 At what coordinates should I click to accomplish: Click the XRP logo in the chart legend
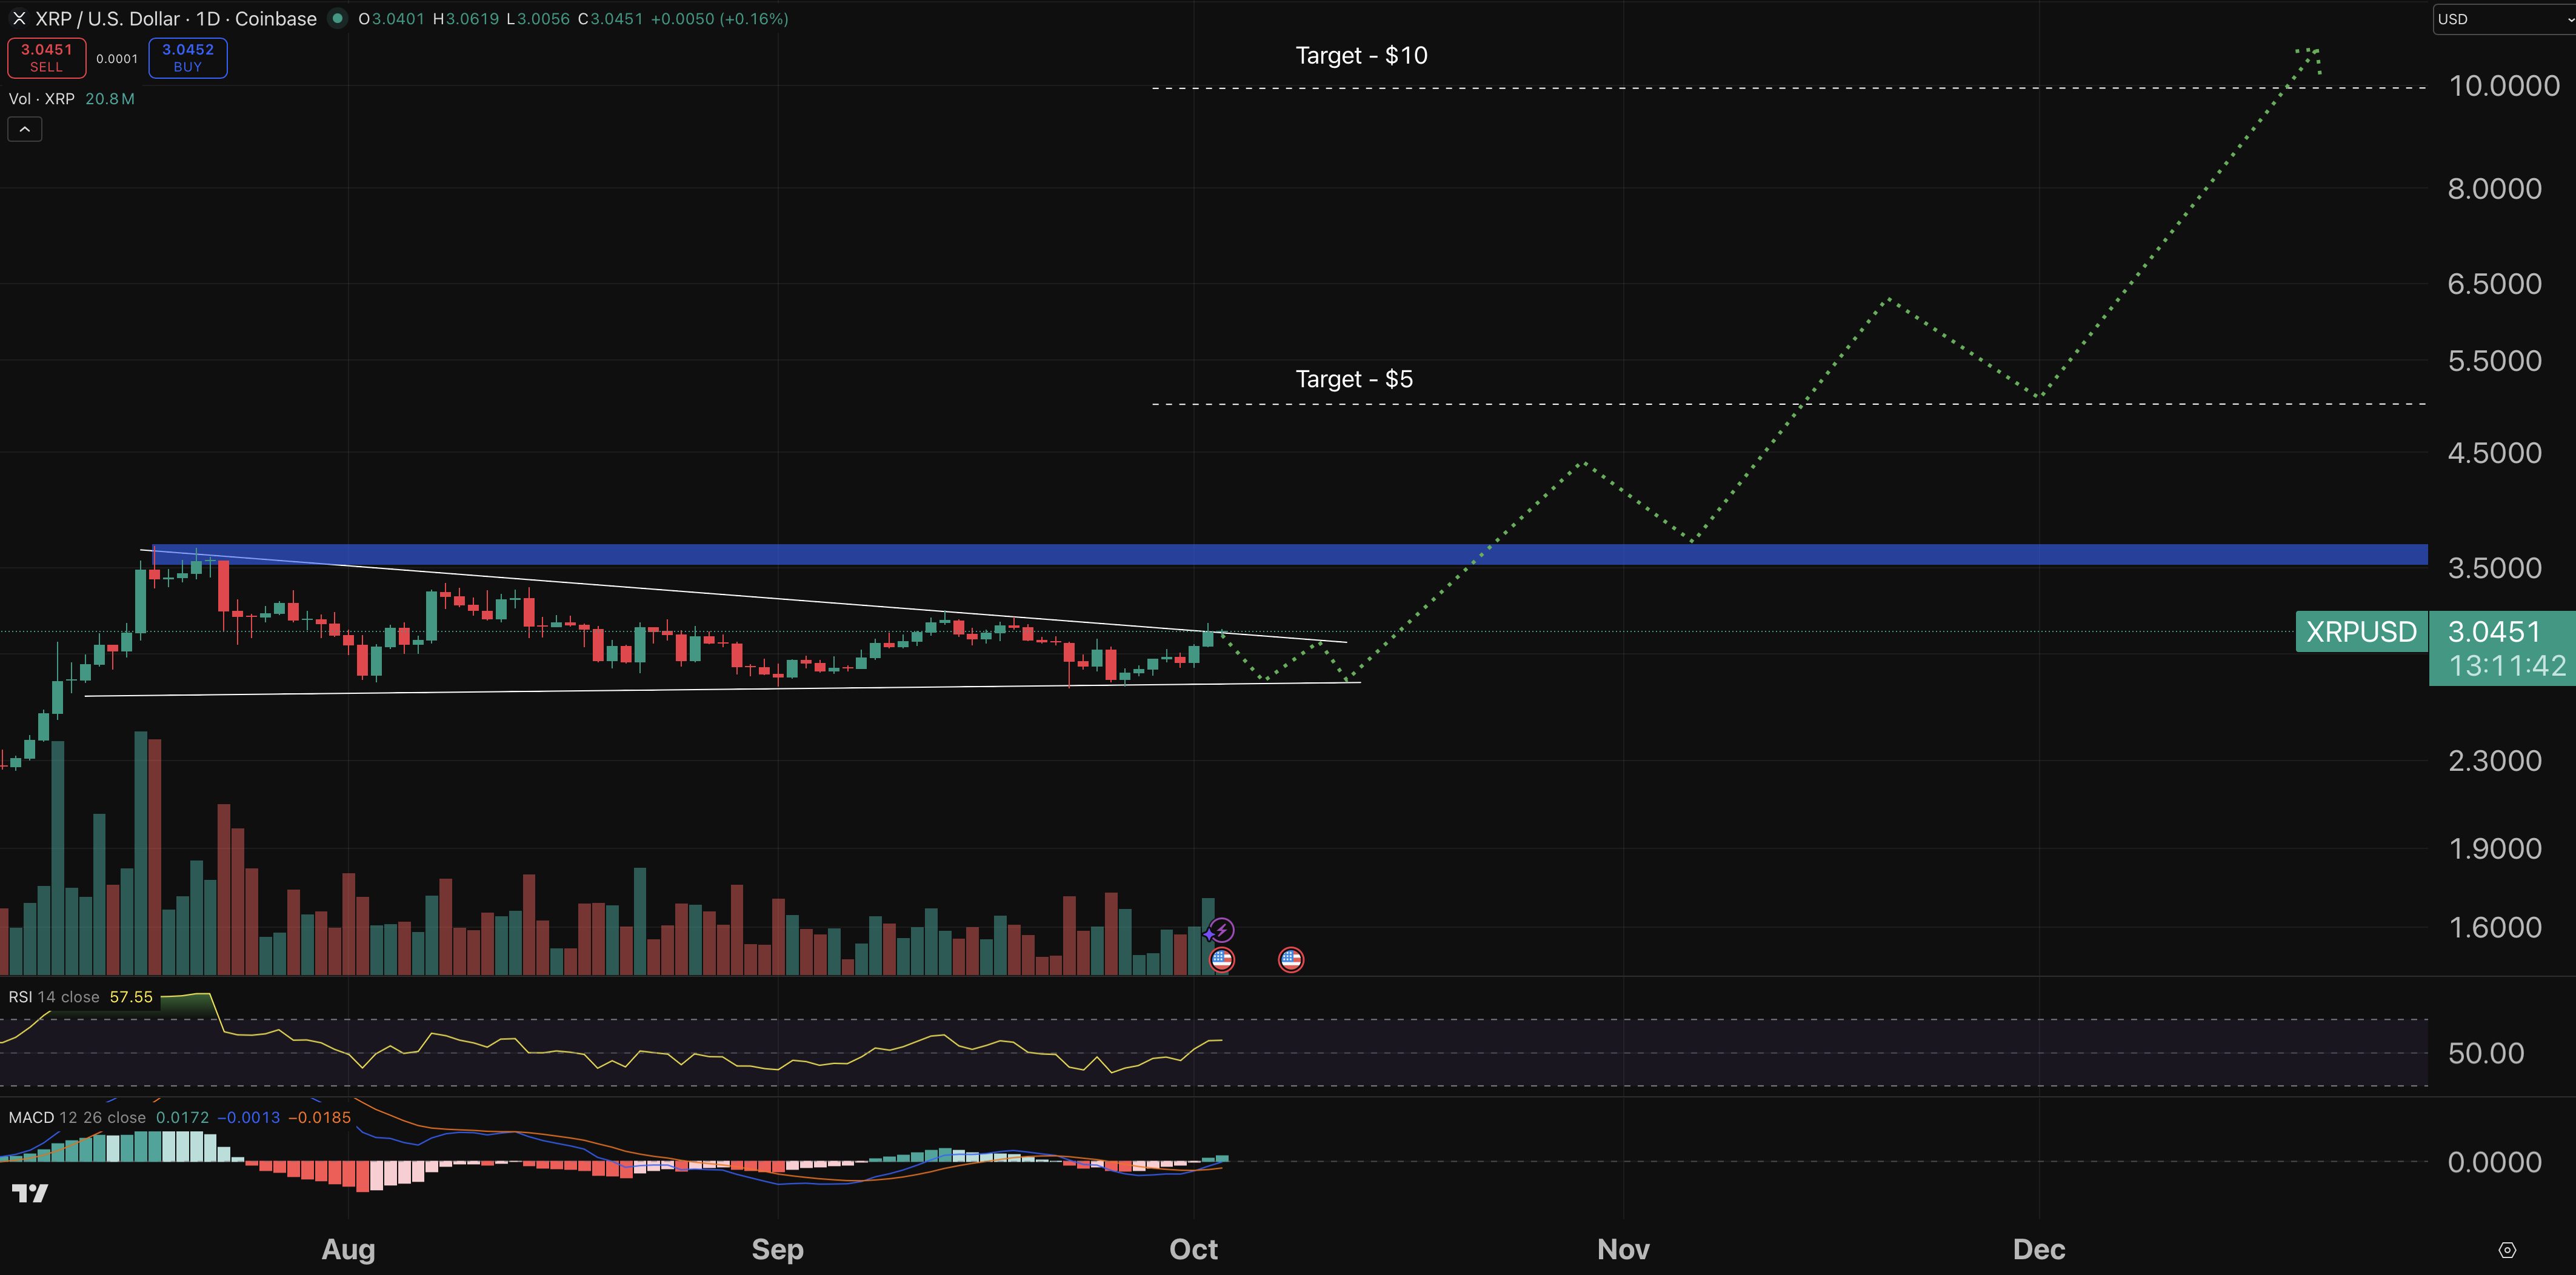coord(18,18)
